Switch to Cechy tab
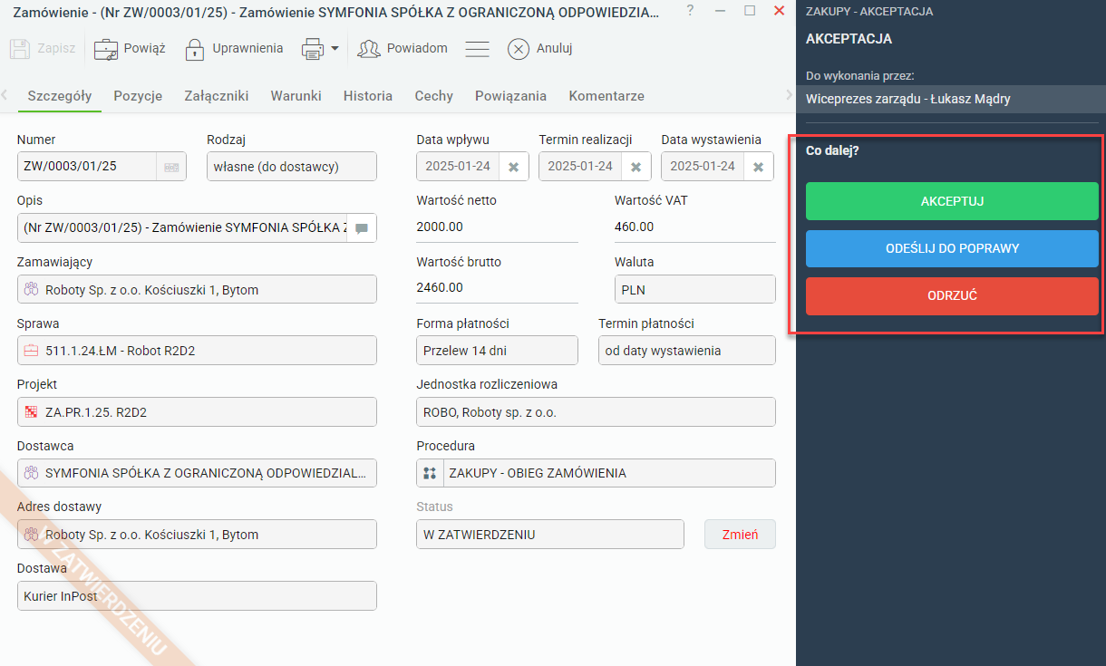1106x666 pixels. [x=433, y=96]
